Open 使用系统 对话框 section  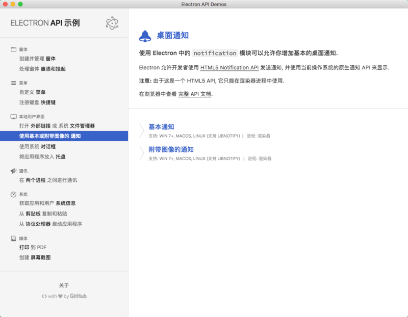pyautogui.click(x=37, y=146)
